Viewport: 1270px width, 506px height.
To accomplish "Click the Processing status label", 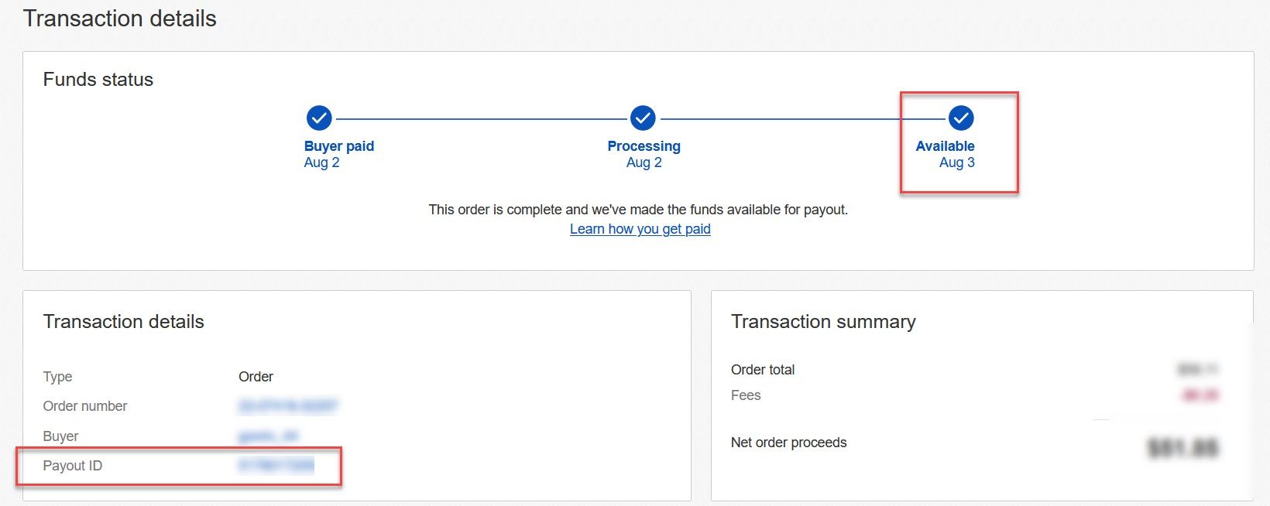I will (644, 146).
